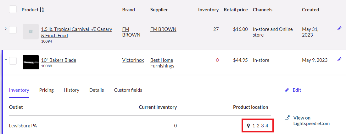Sort the table by Inventory column
346x134 pixels.
coord(208,10)
